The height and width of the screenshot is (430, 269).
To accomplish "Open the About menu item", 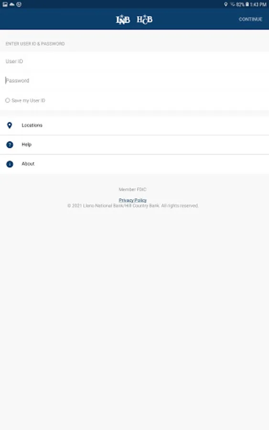I will pos(134,164).
